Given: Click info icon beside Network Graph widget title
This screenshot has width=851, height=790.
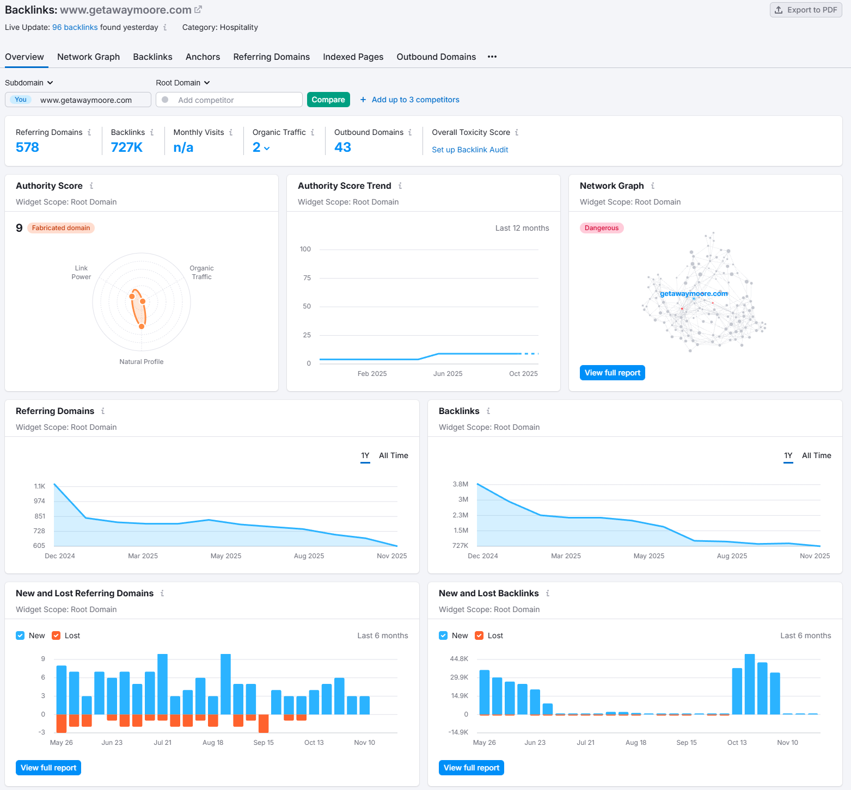Looking at the screenshot, I should point(653,186).
